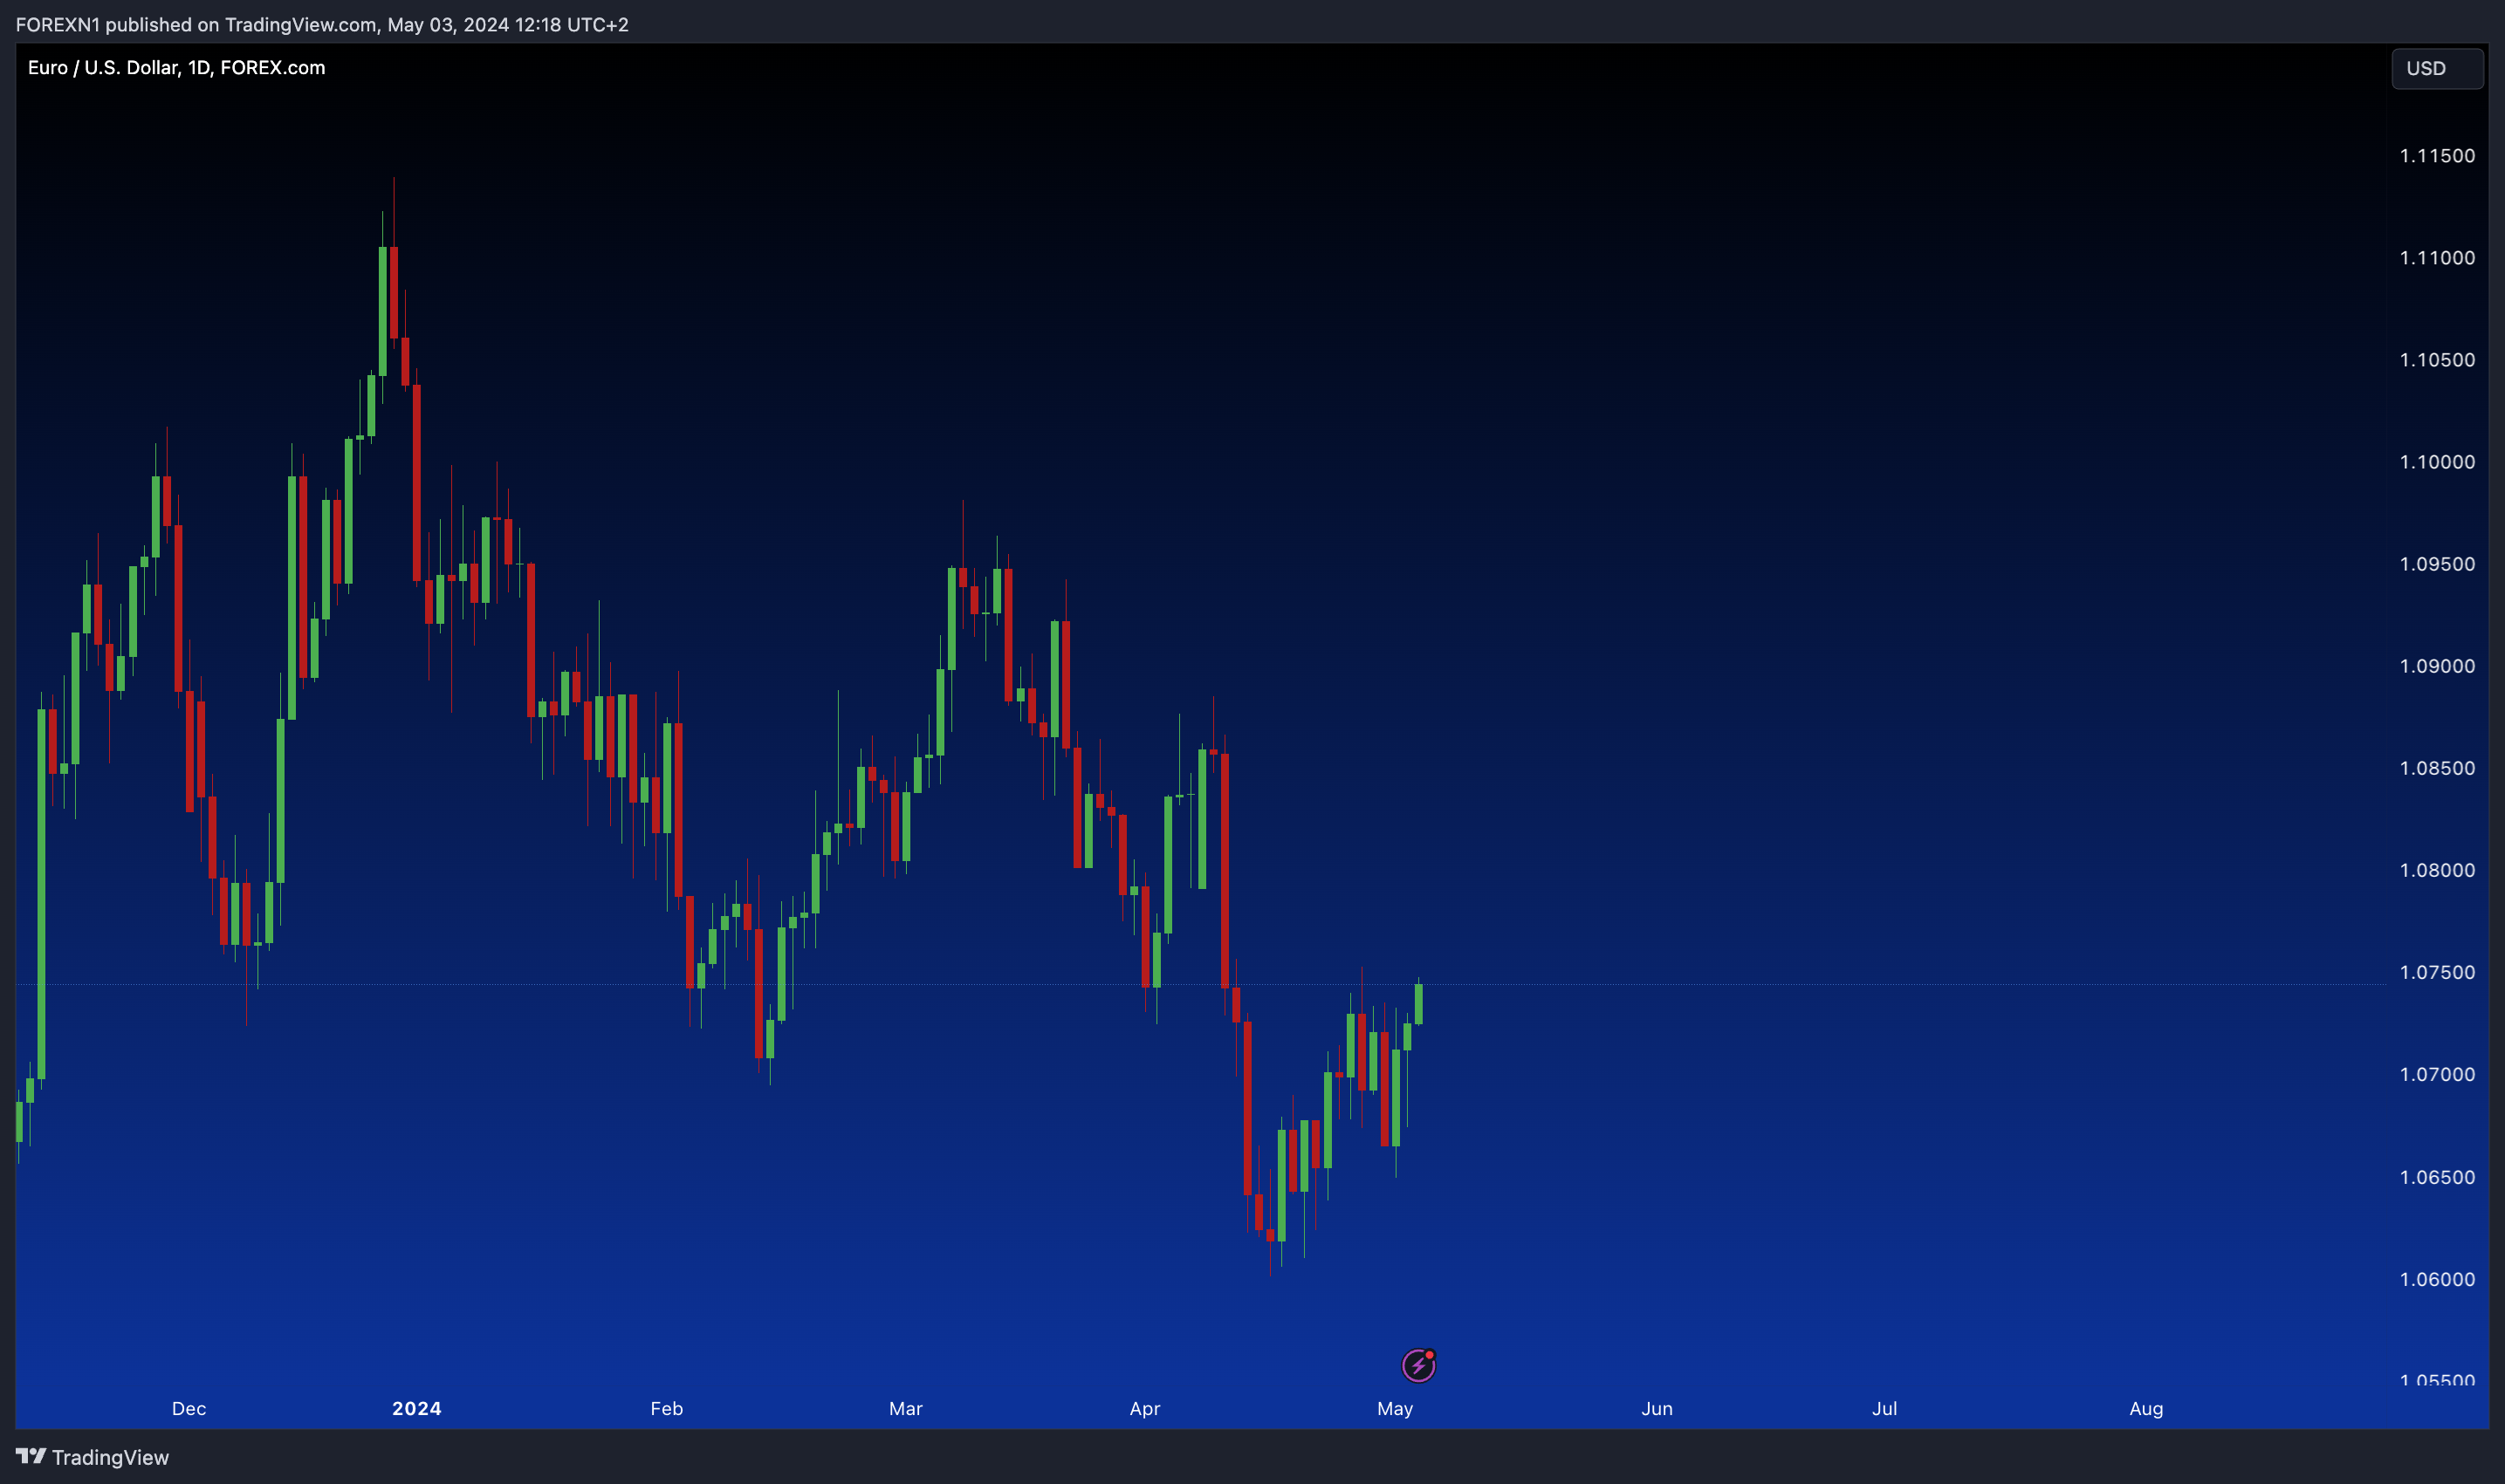
Task: Click the Mar label on time axis
Action: point(905,1408)
